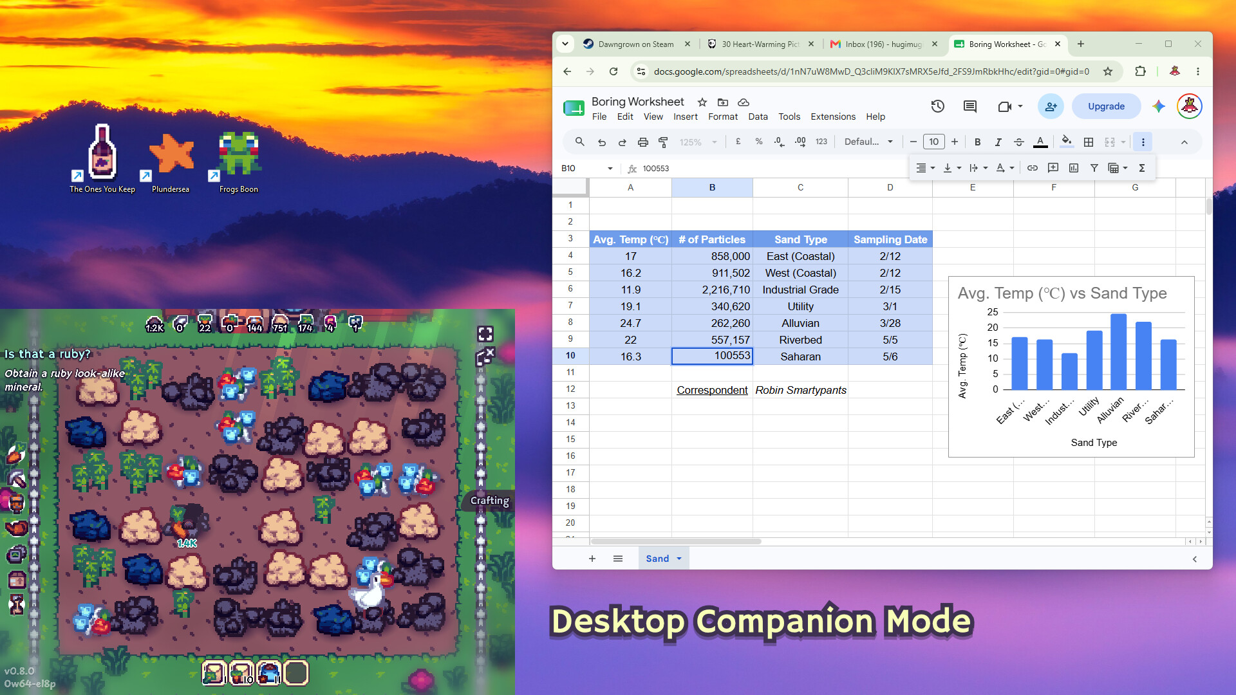Click the search menus magnifier icon

579,142
